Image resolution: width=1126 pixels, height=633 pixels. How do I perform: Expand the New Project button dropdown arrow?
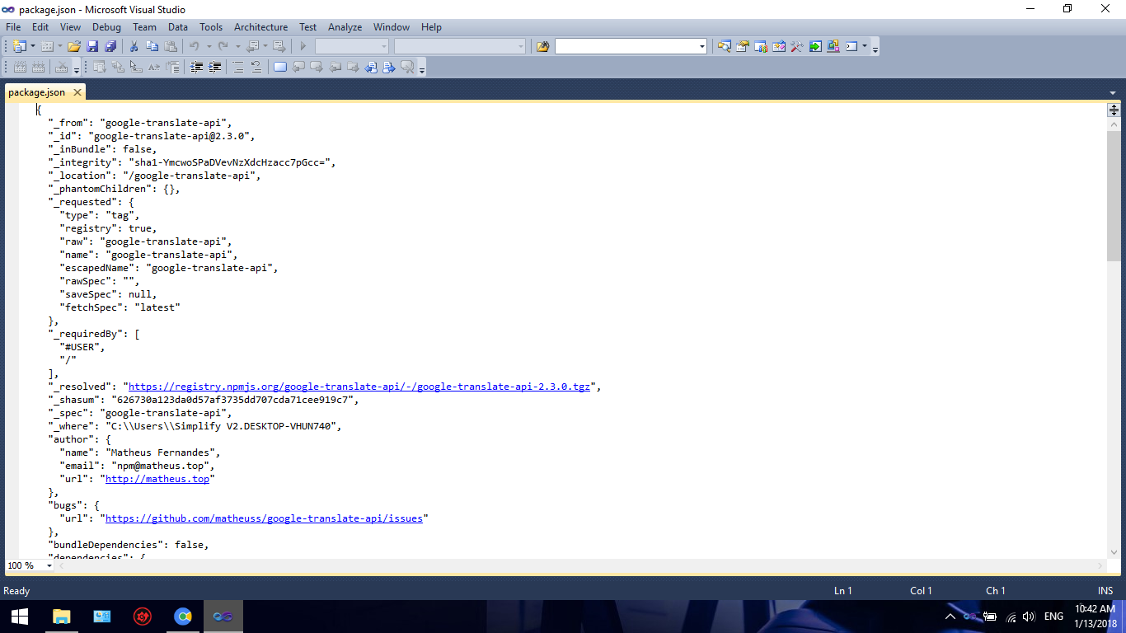click(x=33, y=46)
